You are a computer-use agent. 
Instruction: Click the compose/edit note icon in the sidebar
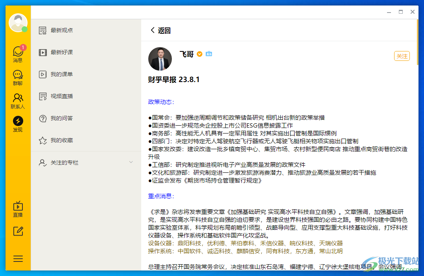(x=18, y=231)
